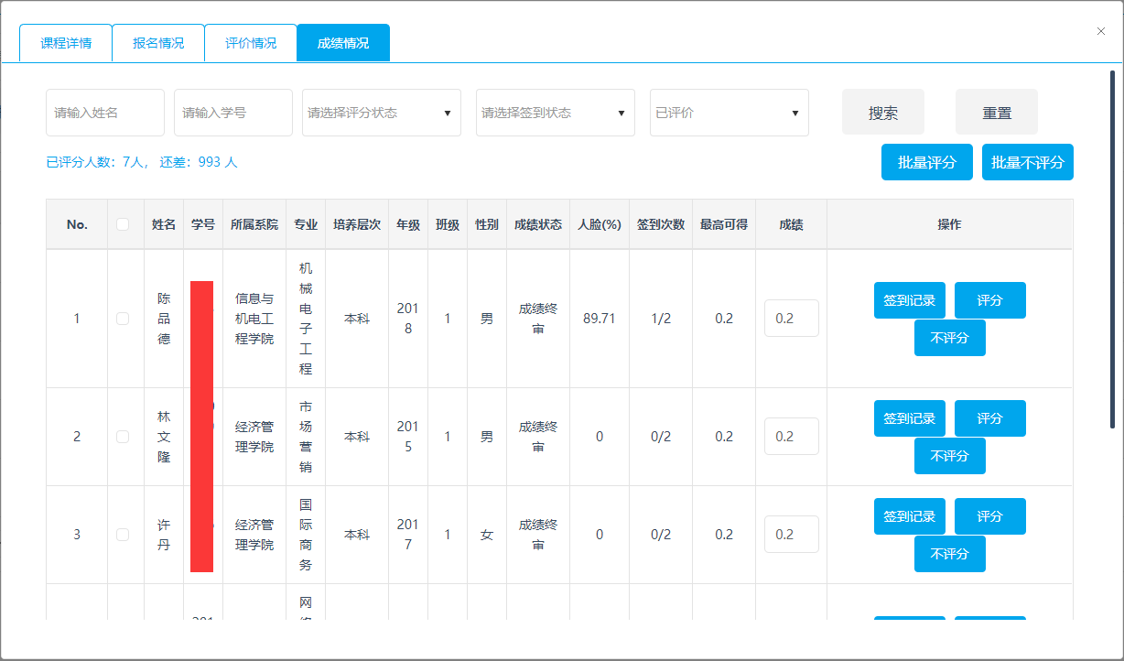Click the 批量评分 button
Viewport: 1124px width, 661px height.
click(927, 162)
